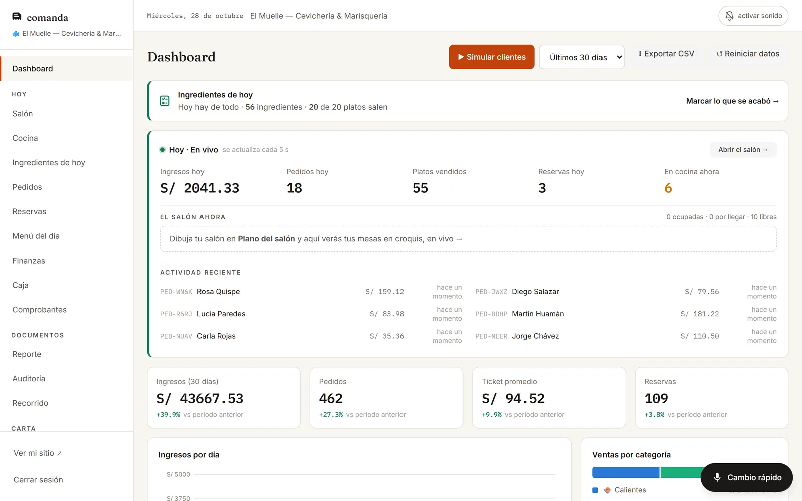Click order PED-NUAV Carla Rojas
The width and height of the screenshot is (802, 501).
pyautogui.click(x=311, y=336)
